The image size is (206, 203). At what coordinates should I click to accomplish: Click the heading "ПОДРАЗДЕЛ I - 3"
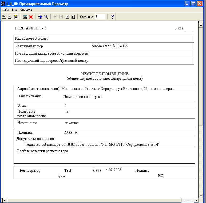tap(30, 28)
